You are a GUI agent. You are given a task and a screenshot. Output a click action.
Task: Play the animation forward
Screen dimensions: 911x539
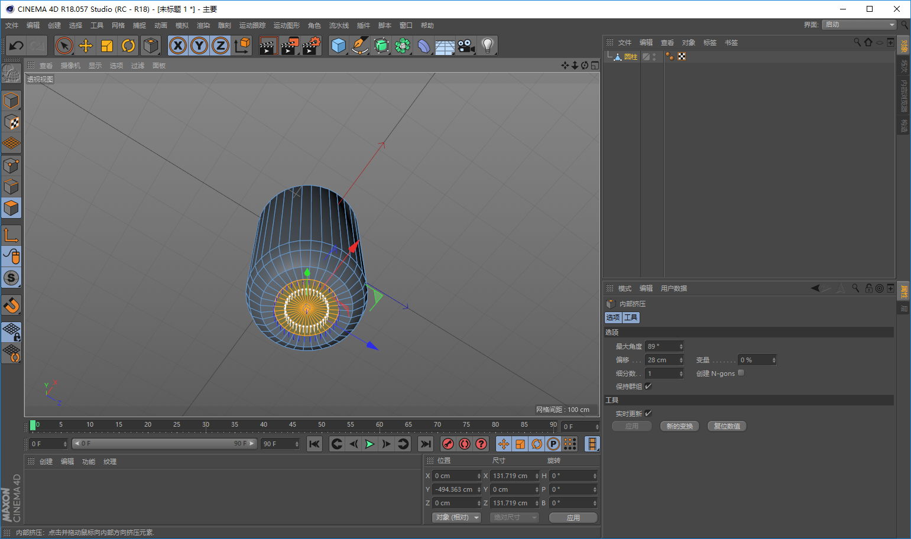(x=370, y=444)
